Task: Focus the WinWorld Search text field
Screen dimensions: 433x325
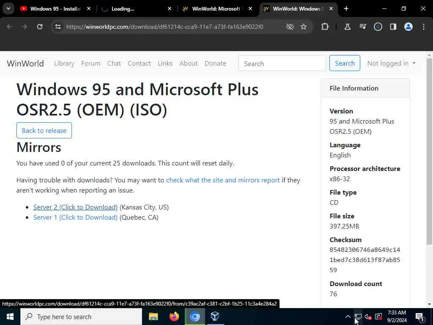Action: (282, 63)
